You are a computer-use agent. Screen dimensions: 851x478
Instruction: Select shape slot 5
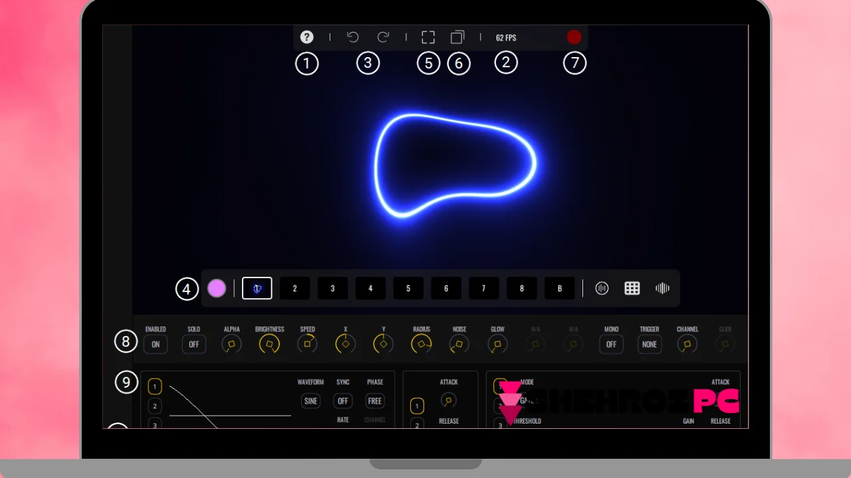click(408, 288)
